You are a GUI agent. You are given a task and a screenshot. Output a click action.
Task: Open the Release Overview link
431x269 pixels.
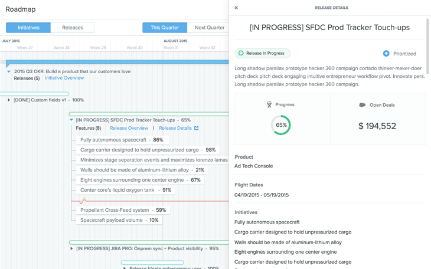[129, 128]
